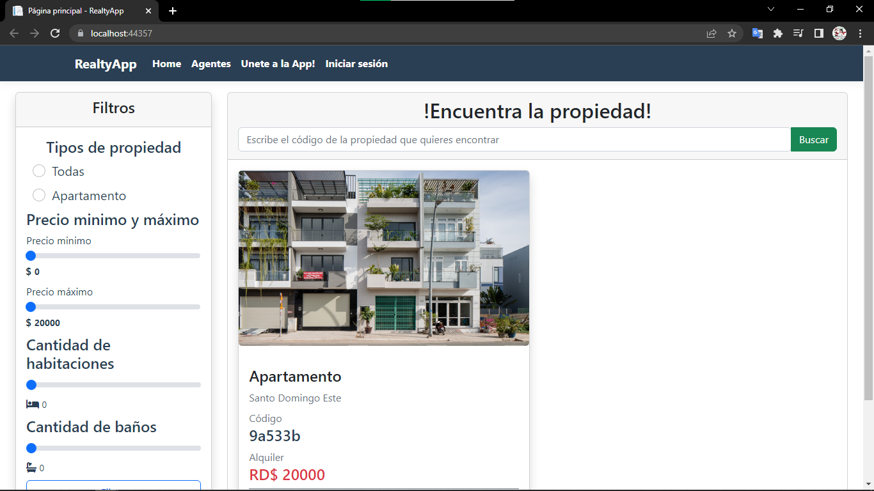Image resolution: width=874 pixels, height=491 pixels.
Task: Click the $ 20000 maximum price value
Action: (43, 323)
